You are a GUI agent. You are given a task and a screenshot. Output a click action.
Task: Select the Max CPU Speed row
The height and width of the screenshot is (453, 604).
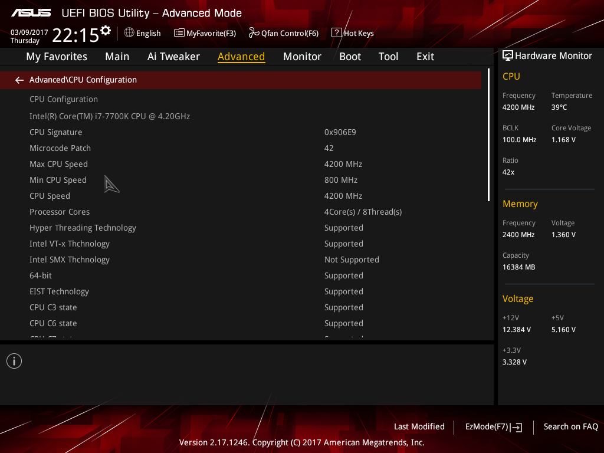pyautogui.click(x=241, y=165)
